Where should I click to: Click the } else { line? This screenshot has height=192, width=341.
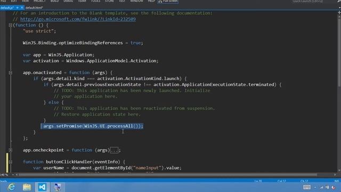click(x=54, y=102)
